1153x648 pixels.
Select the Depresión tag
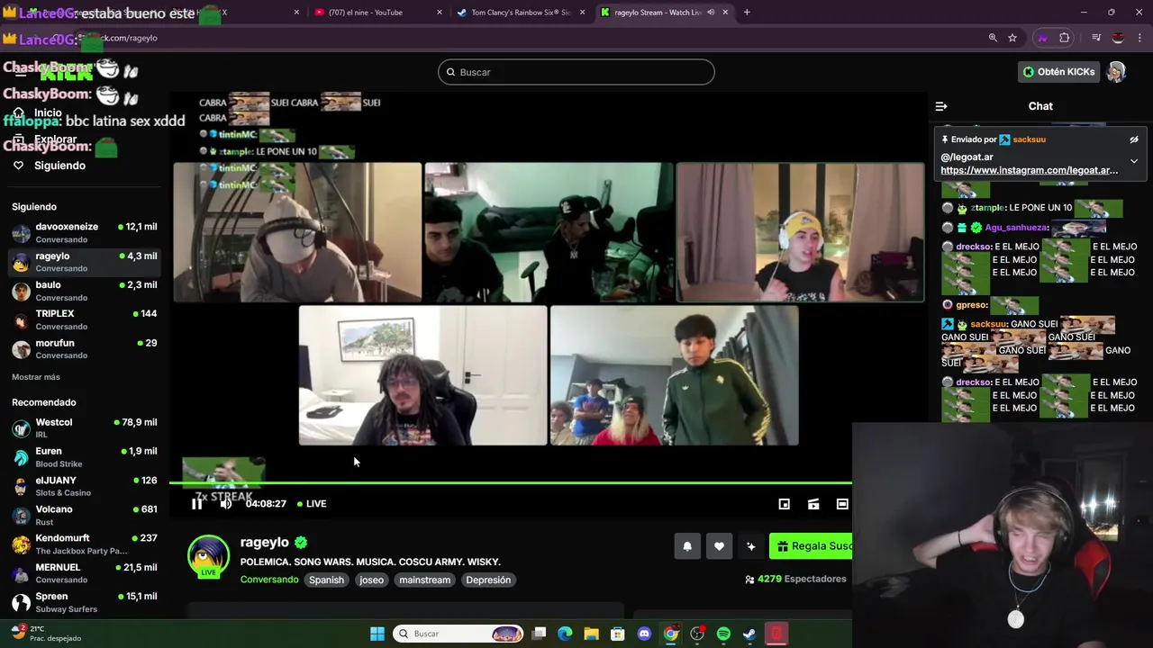click(x=488, y=580)
